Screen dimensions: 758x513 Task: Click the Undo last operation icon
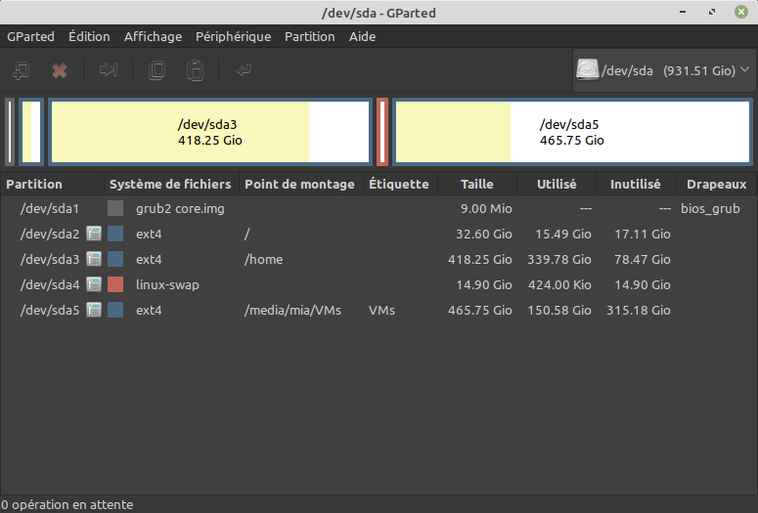click(244, 70)
